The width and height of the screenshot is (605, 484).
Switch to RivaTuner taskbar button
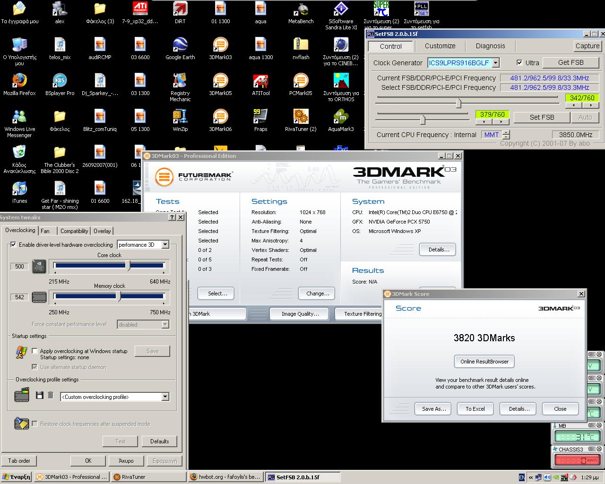148,477
